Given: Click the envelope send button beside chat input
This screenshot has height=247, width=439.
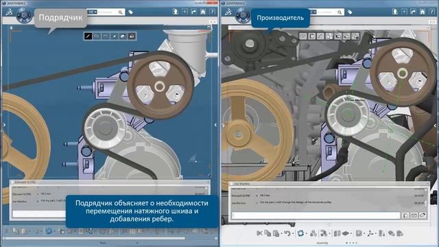Looking at the screenshot, I should click(414, 215).
